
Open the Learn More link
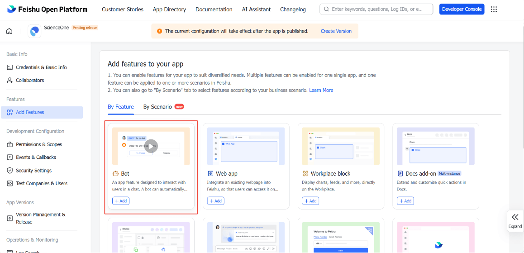click(x=321, y=90)
